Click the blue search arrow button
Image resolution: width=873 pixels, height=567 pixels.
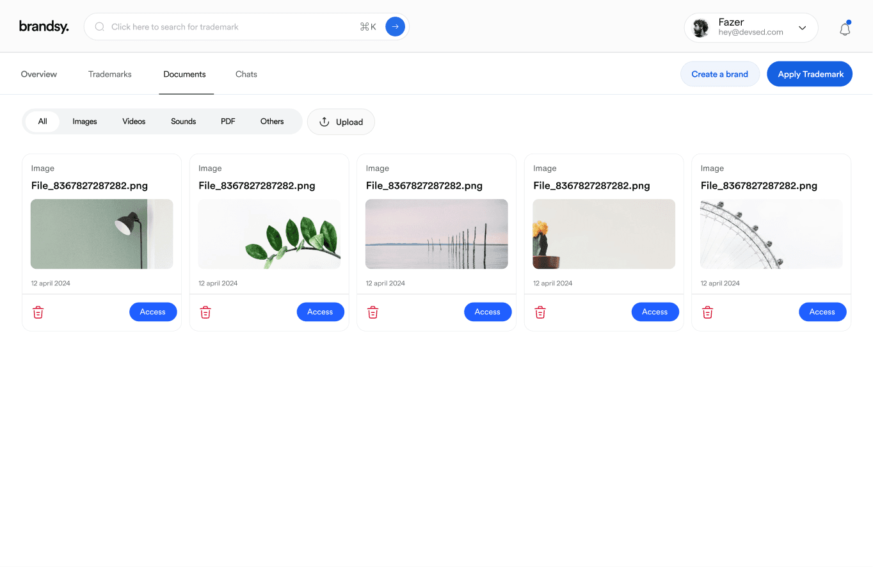click(395, 27)
